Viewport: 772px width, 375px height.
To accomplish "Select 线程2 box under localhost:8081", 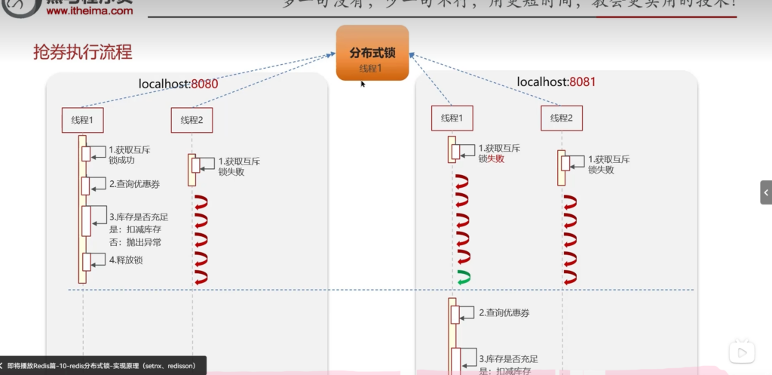I will (561, 118).
